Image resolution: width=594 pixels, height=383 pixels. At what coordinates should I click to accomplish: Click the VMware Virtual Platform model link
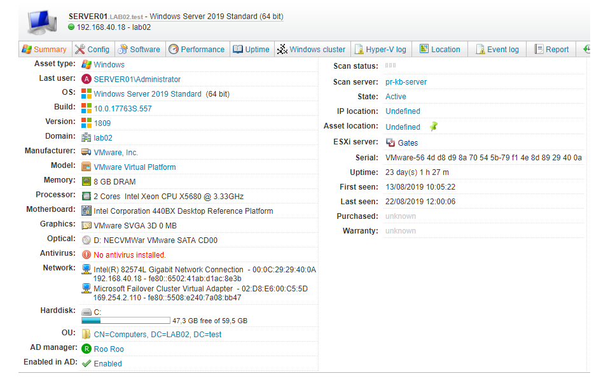[x=135, y=167]
